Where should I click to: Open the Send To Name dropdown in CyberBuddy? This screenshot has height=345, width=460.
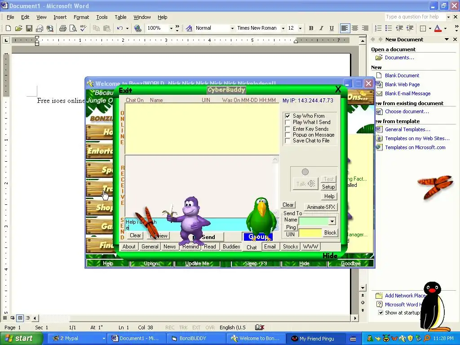[x=332, y=221]
